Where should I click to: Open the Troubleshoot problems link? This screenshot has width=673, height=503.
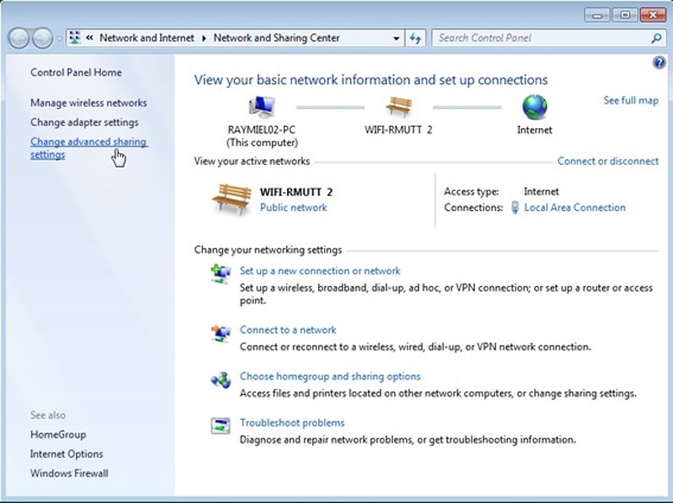(292, 423)
